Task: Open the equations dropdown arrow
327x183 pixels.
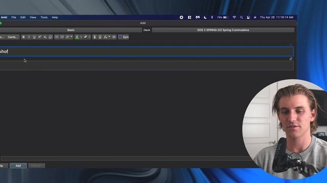Action: pyautogui.click(x=109, y=37)
